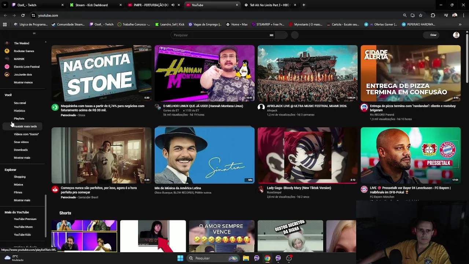Open the AFROJACK LIVE Ultra video thumbnail

click(x=307, y=73)
